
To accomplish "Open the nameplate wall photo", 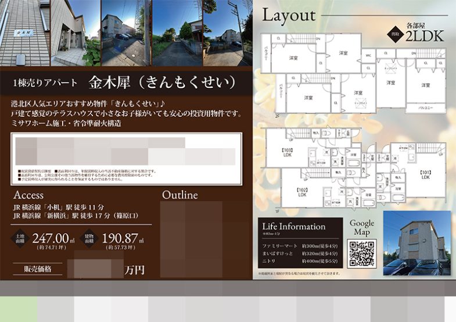I will 25,33.
